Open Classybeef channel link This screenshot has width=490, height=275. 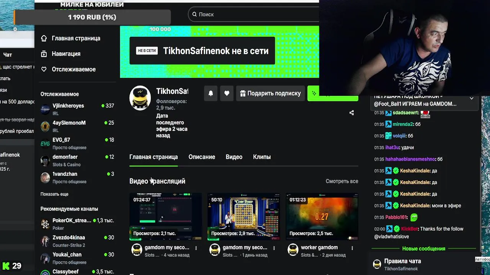coord(65,272)
